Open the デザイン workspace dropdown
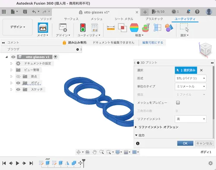 coord(18,27)
